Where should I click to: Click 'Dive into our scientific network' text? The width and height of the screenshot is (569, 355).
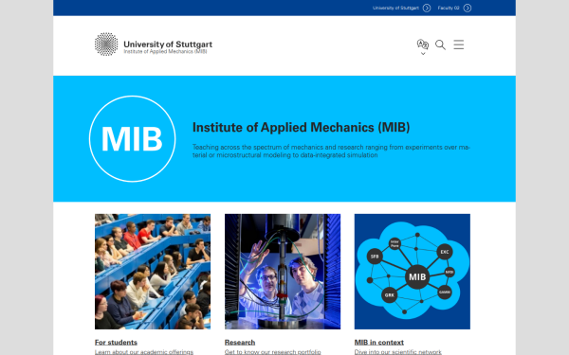click(398, 352)
